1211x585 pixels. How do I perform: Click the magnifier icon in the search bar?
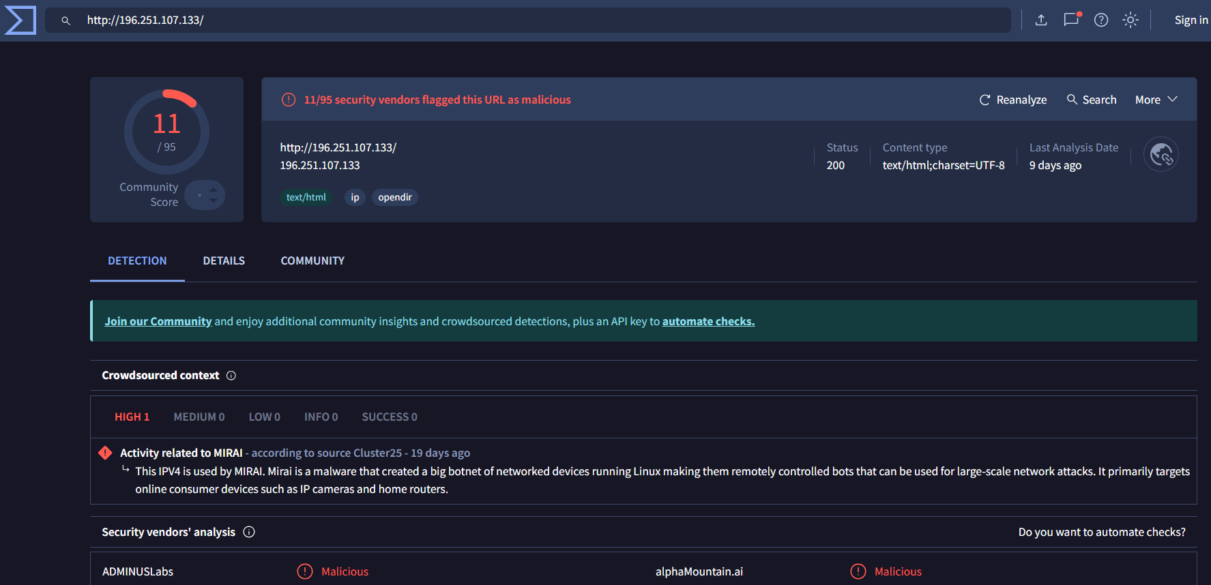66,21
